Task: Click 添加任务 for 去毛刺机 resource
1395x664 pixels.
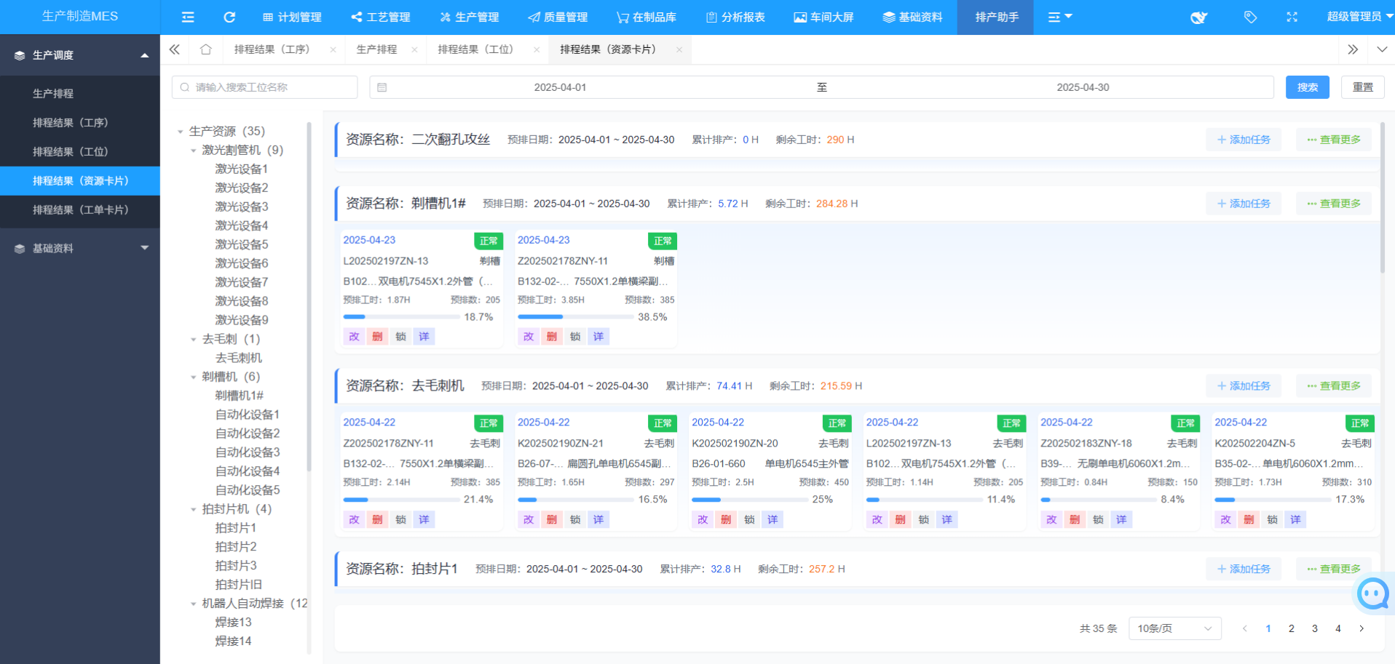Action: 1244,386
